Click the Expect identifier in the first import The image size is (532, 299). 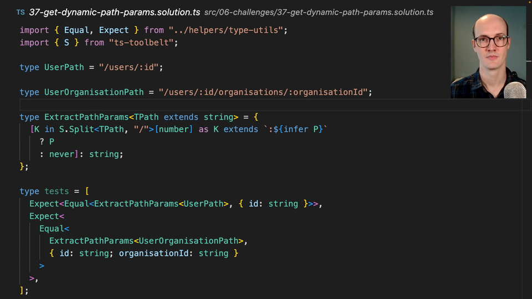[114, 30]
